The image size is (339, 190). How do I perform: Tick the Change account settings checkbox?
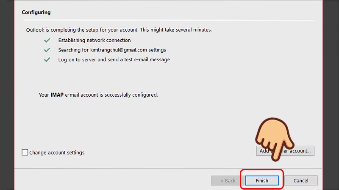coord(25,152)
